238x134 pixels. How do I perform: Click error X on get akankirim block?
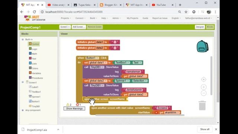pyautogui.click(x=156, y=112)
